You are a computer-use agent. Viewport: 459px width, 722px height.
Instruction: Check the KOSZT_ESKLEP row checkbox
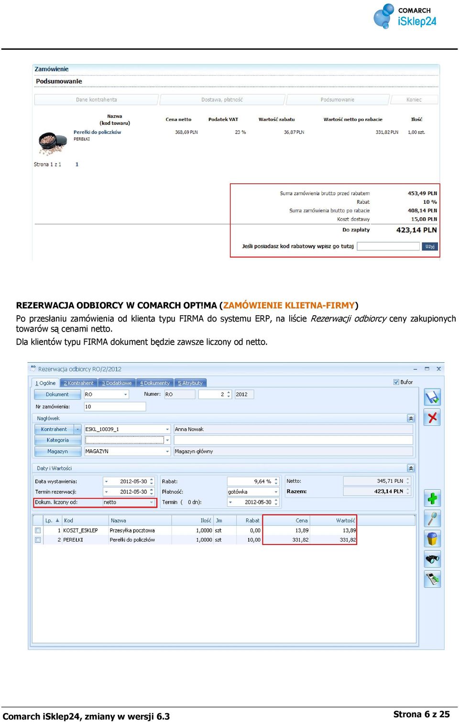38,530
